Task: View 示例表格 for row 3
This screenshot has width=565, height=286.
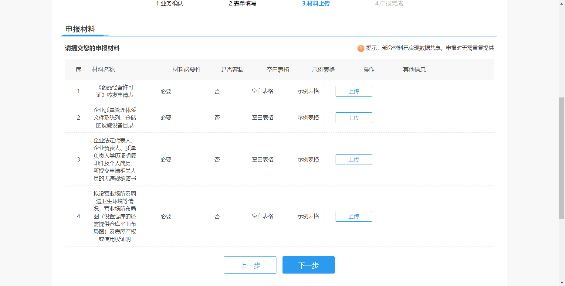Action: (308, 159)
